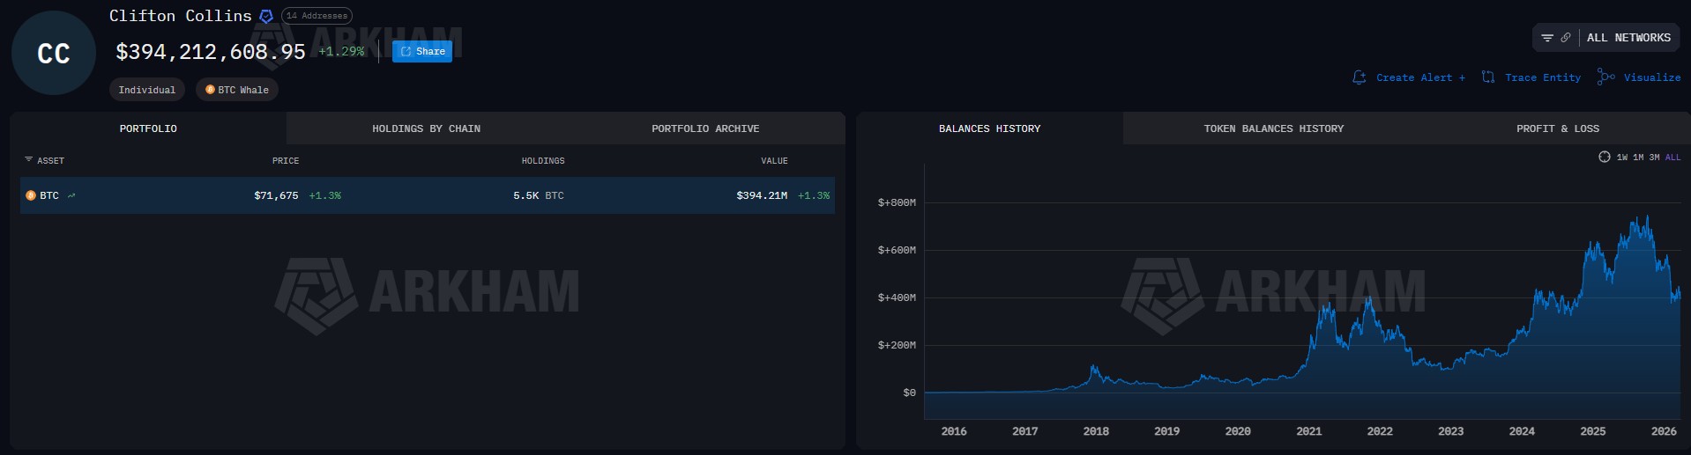Set chart range to ALL
1691x455 pixels.
pyautogui.click(x=1672, y=158)
